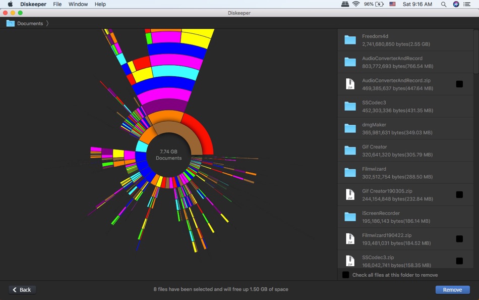Click the chart center '7.74 GB Documents'

pos(168,155)
